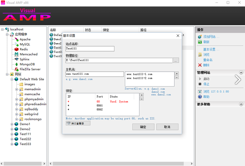245x166 pixels.
Task: Expand the phpmyadmin folder node
Action: point(16,99)
